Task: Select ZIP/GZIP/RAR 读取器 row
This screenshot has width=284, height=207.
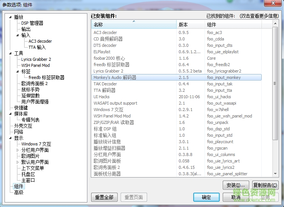Action: pos(177,122)
